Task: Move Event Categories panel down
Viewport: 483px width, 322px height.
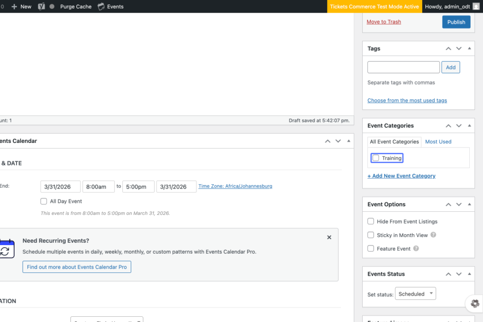Action: click(459, 125)
